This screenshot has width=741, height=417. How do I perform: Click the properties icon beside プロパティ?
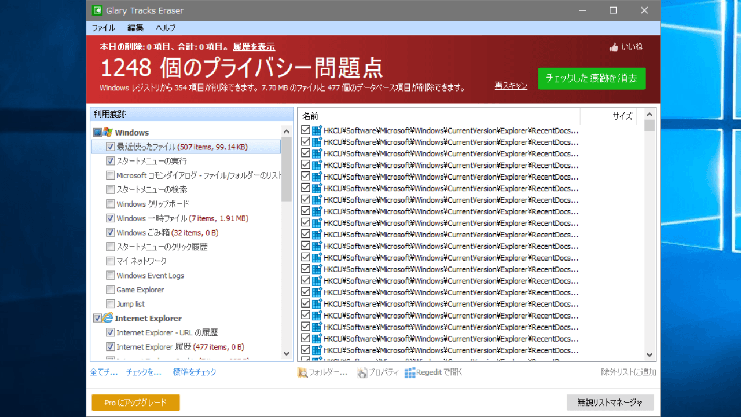point(362,372)
